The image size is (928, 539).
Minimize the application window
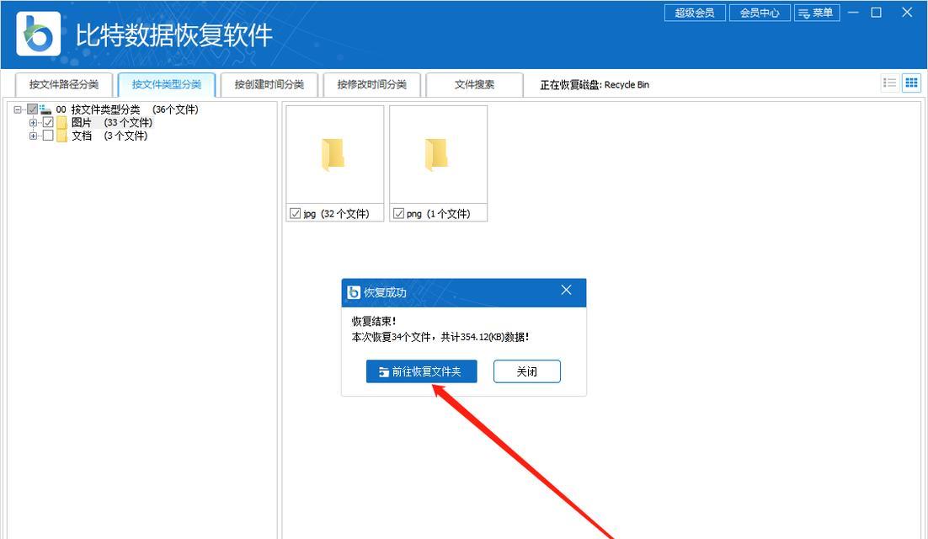(853, 13)
